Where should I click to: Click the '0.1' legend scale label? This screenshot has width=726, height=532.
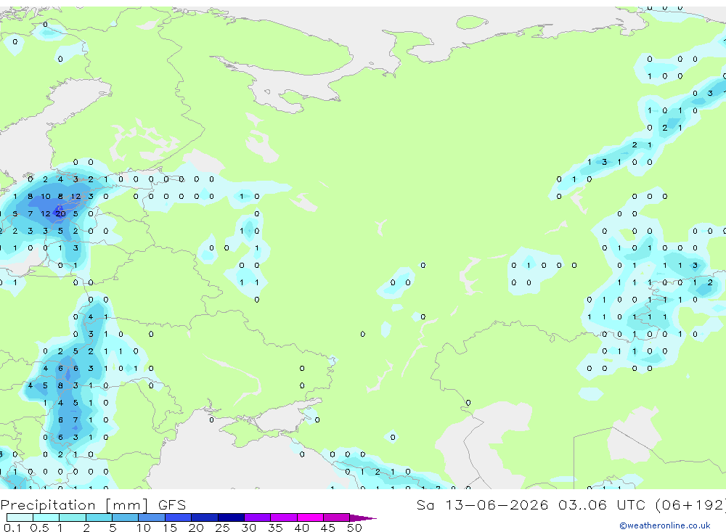(x=12, y=528)
